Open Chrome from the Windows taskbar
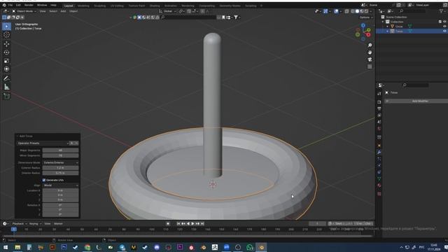448x252 pixels. [x=87, y=247]
